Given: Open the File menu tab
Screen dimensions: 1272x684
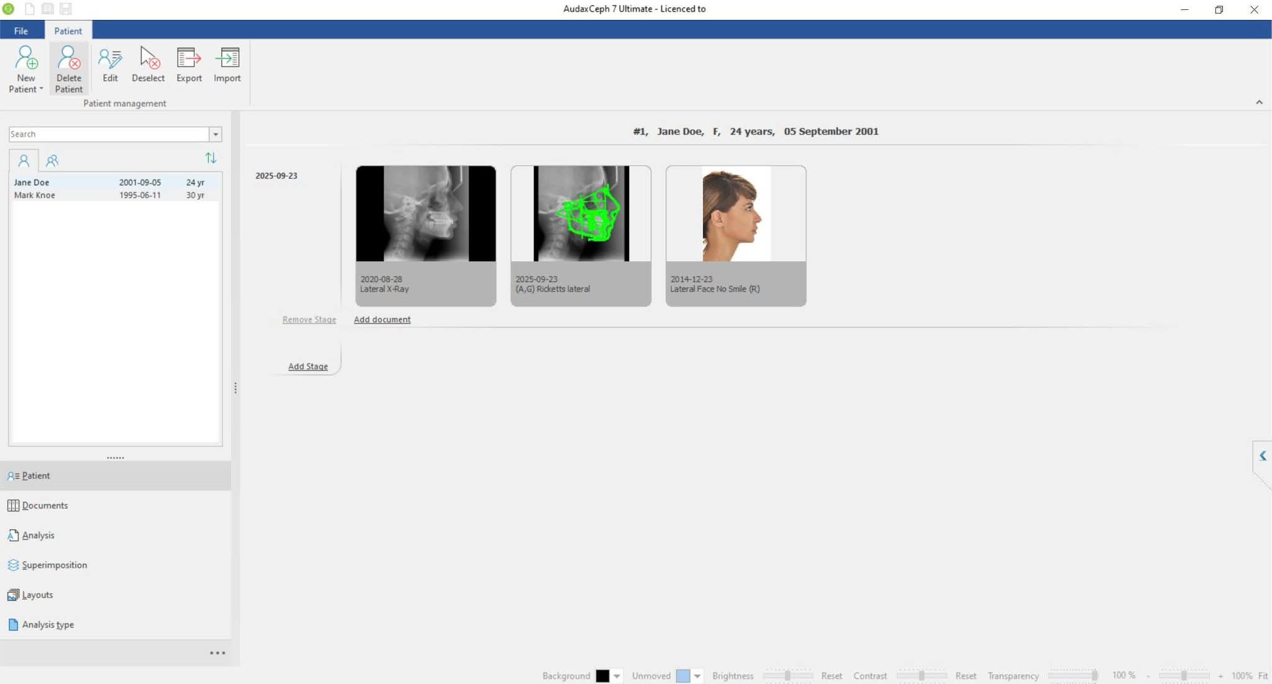Looking at the screenshot, I should (21, 30).
